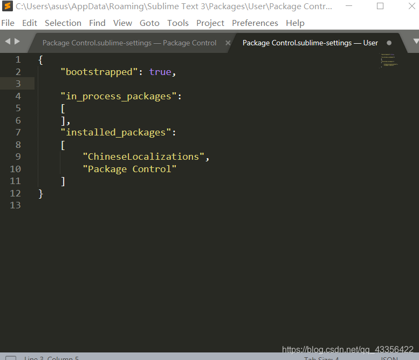Click the "Package Control" string on line 10
Viewport: 419px width, 360px height.
[129, 169]
